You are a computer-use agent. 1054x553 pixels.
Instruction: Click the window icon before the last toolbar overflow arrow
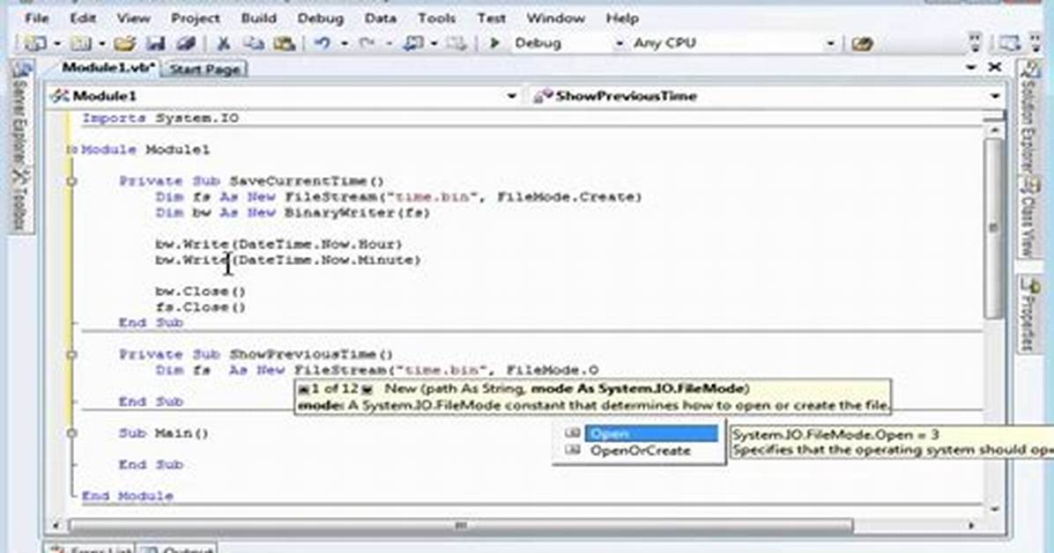[1008, 44]
